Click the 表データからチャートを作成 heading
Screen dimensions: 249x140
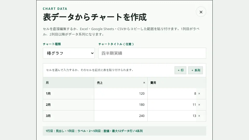pyautogui.click(x=95, y=17)
